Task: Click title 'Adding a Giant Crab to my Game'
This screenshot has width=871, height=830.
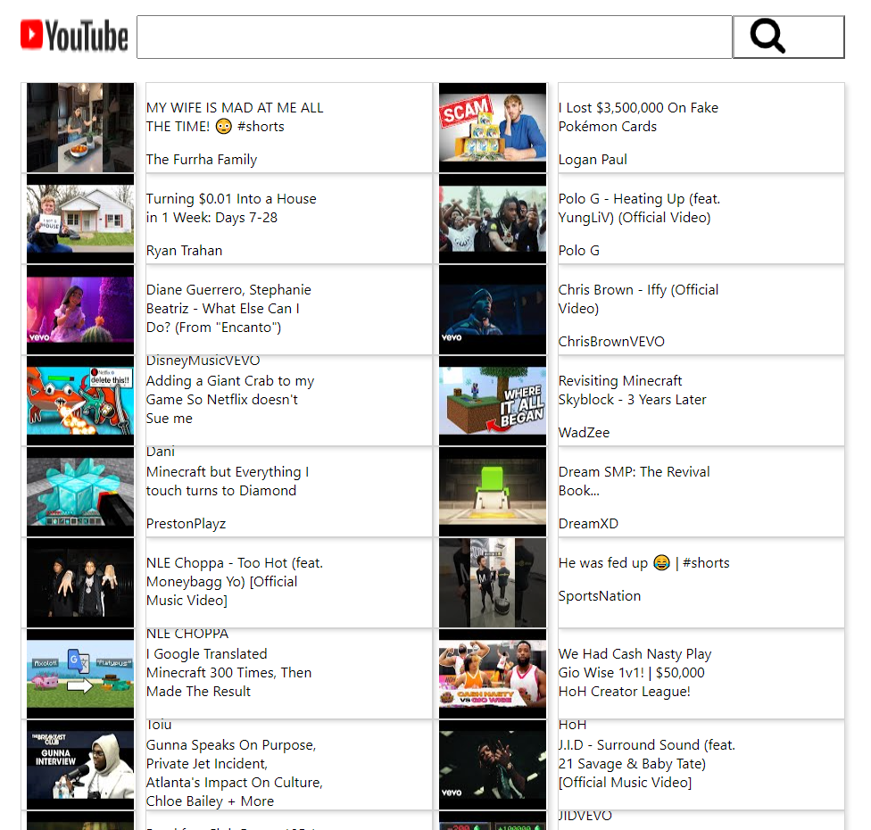Action: (230, 400)
